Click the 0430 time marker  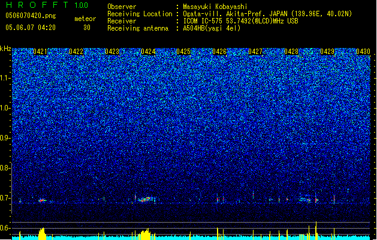coord(363,52)
